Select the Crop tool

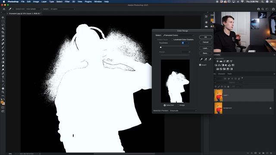click(3, 32)
